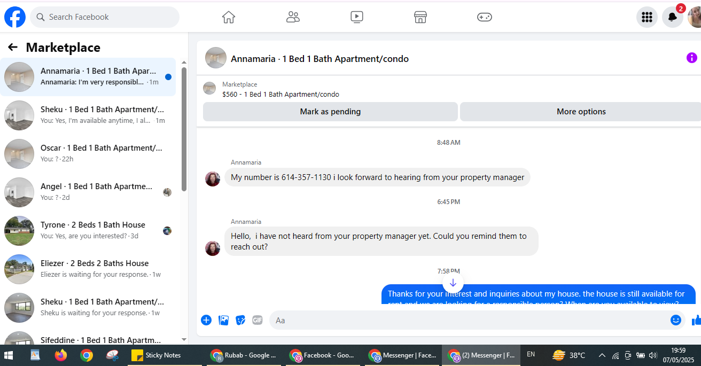Click unread blue dot on Annamaria row
701x366 pixels.
pos(168,77)
